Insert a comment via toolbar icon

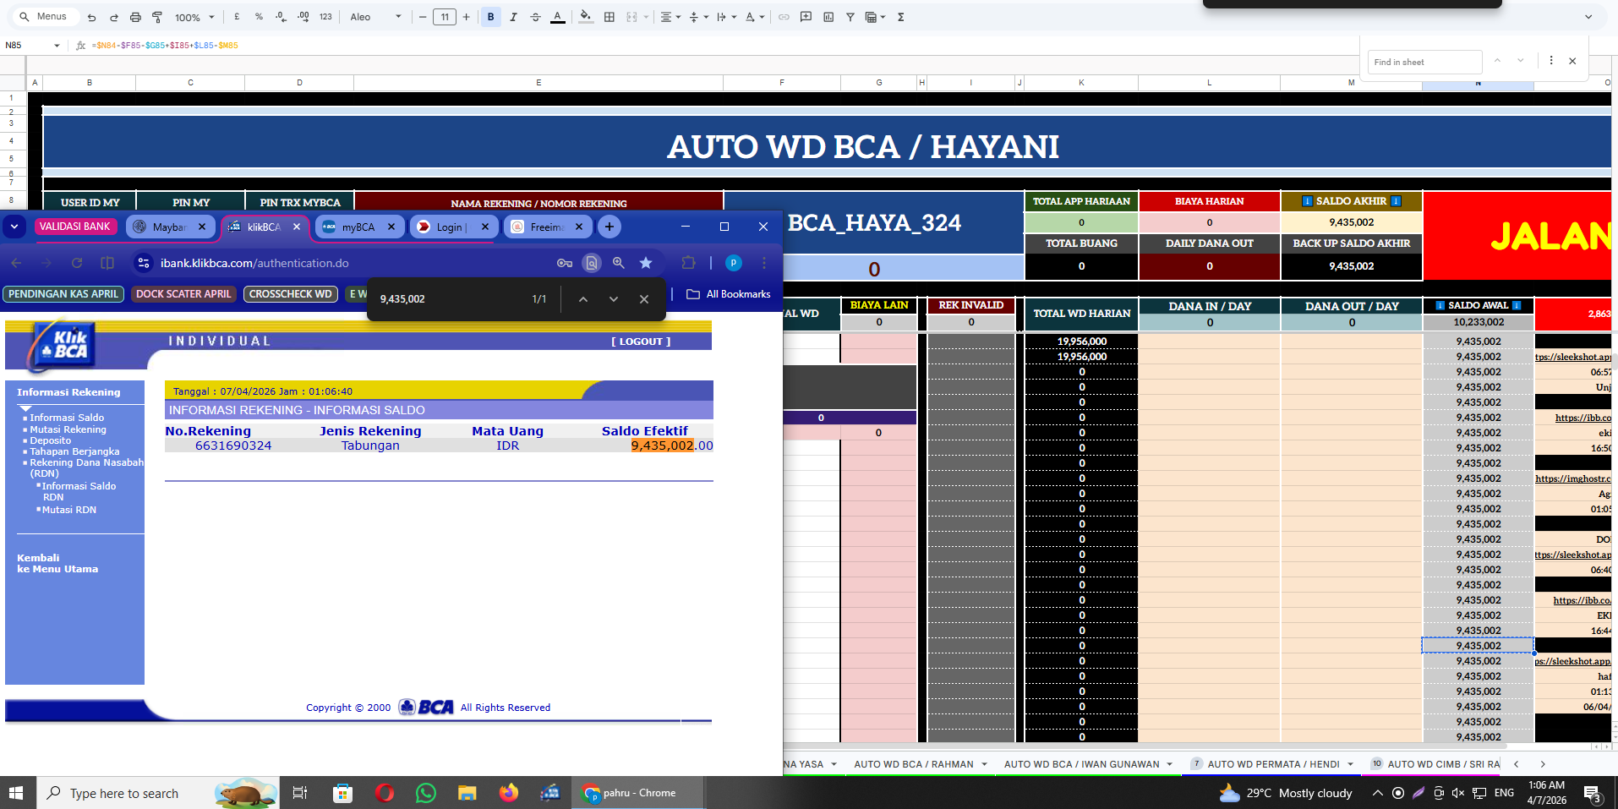tap(806, 17)
